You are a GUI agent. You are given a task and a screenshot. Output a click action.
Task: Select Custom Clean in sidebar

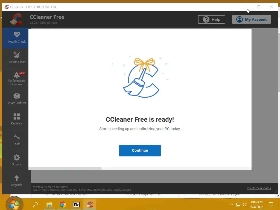click(17, 58)
